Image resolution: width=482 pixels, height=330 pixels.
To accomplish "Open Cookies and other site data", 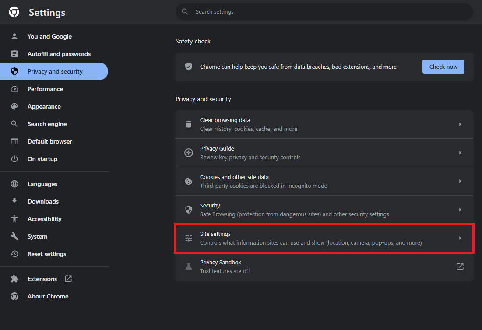I will click(x=324, y=181).
